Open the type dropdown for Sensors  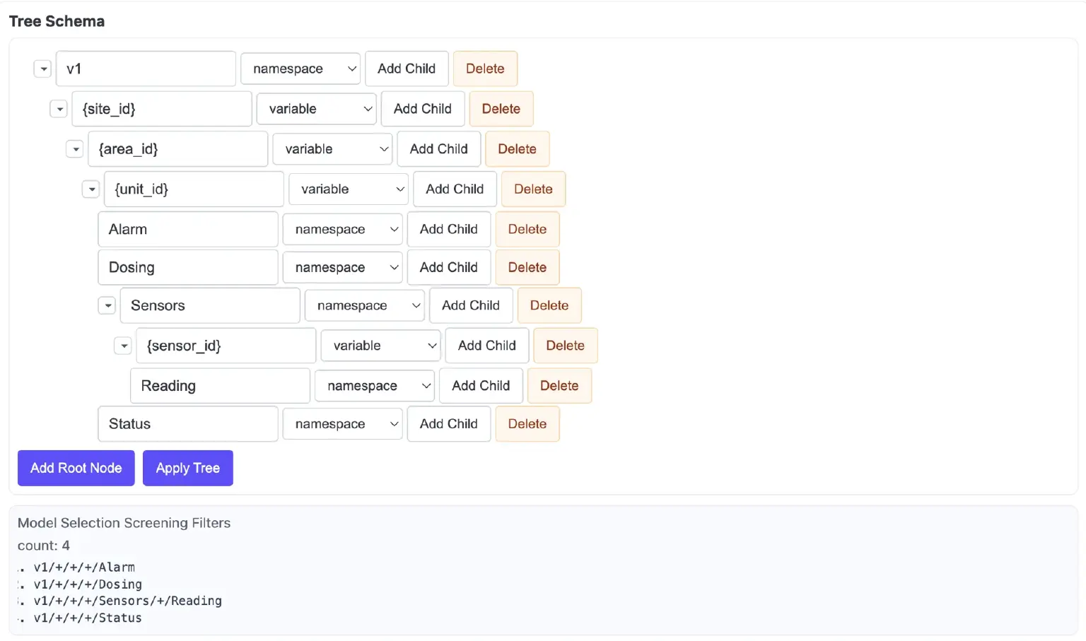click(365, 305)
